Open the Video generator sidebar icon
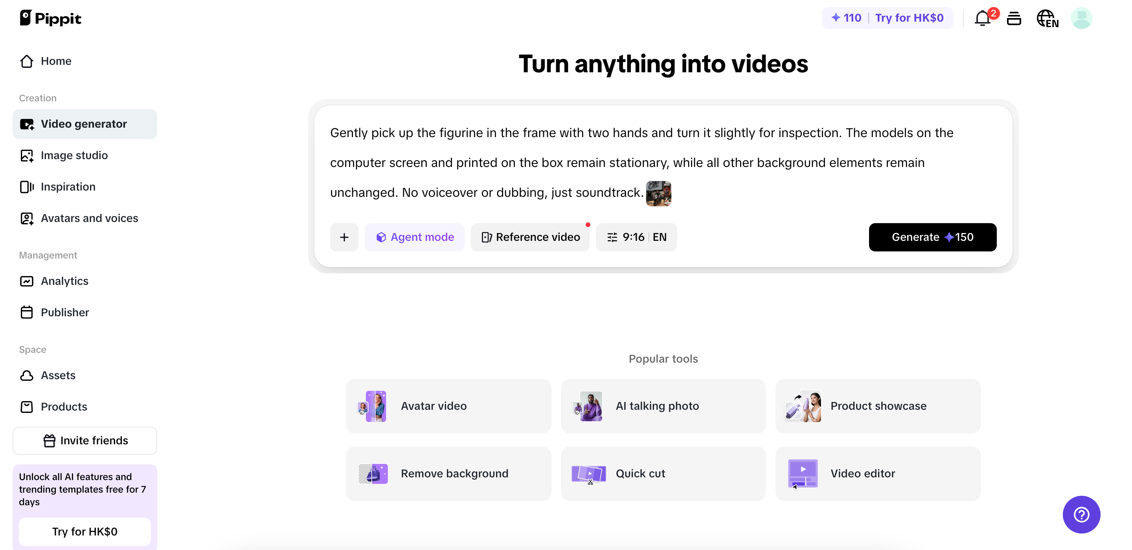Image resolution: width=1132 pixels, height=550 pixels. tap(27, 124)
